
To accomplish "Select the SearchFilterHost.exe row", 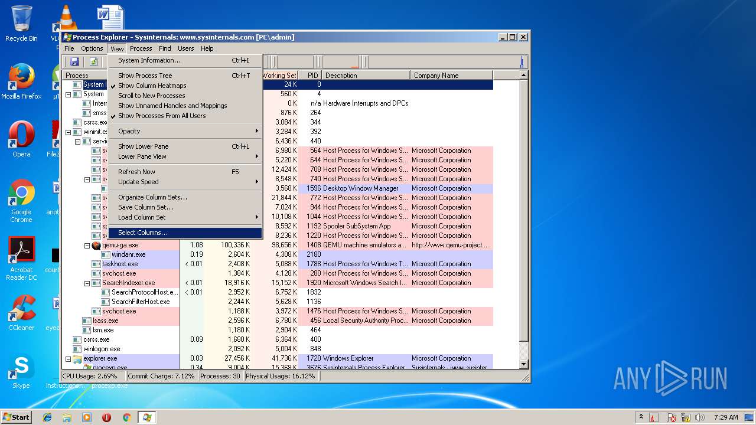I will click(x=278, y=302).
